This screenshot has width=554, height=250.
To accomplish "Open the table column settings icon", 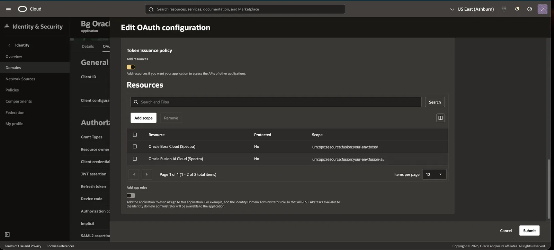I will click(x=440, y=118).
